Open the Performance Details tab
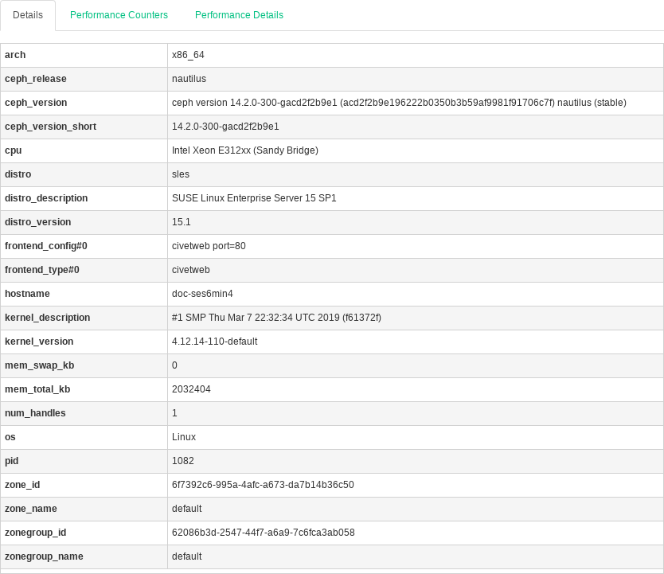The image size is (664, 574). coord(239,15)
